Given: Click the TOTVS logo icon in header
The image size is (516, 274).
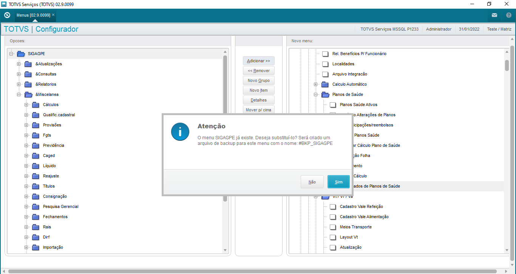Looking at the screenshot, I should click(7, 15).
